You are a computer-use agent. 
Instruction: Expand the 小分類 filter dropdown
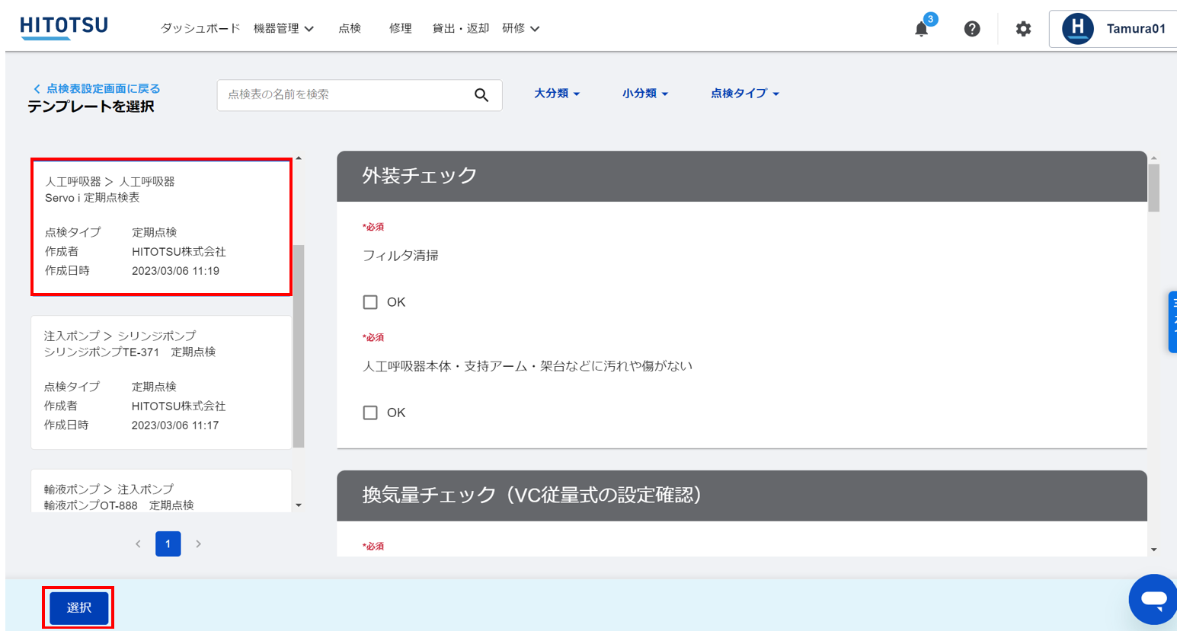click(x=645, y=94)
